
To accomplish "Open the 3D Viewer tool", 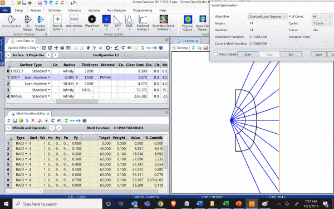I will 28,23.
